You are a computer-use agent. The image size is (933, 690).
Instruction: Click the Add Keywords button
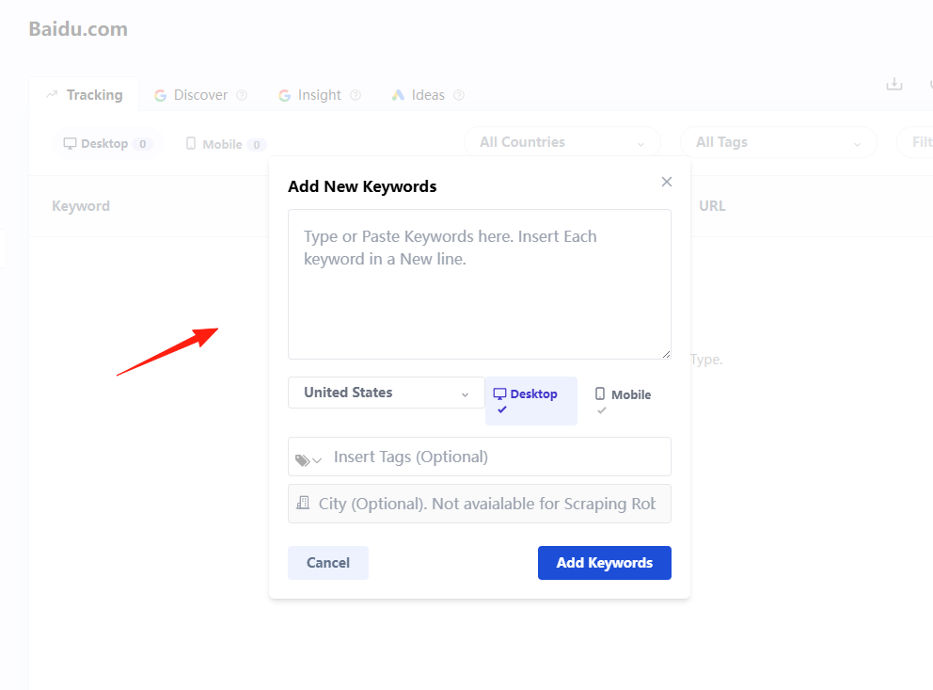(x=605, y=563)
